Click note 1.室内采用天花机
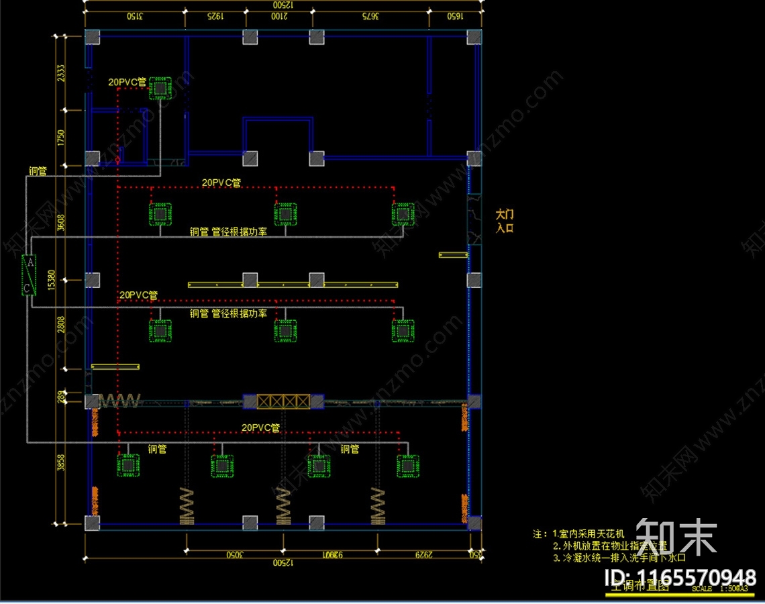Screen dimensions: 765x604 [588, 534]
